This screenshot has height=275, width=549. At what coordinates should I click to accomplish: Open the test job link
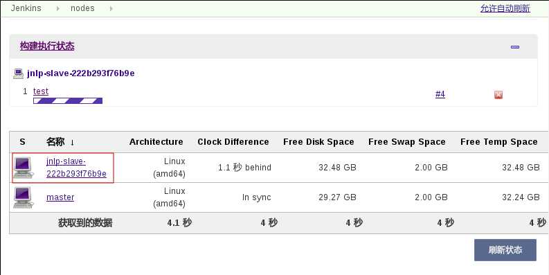pos(41,91)
